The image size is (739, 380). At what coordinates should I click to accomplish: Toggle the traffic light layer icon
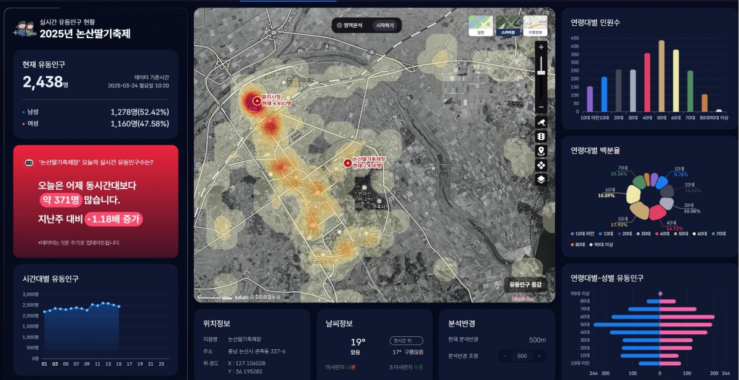[541, 137]
